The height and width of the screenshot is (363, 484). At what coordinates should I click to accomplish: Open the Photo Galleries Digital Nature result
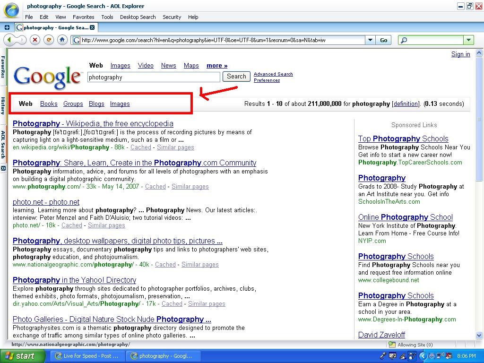pos(112,319)
